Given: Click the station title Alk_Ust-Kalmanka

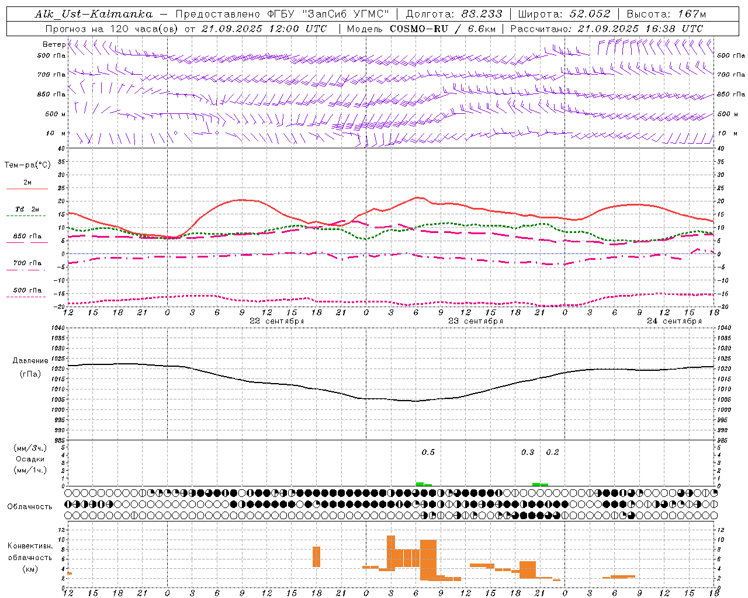Looking at the screenshot, I should [94, 14].
